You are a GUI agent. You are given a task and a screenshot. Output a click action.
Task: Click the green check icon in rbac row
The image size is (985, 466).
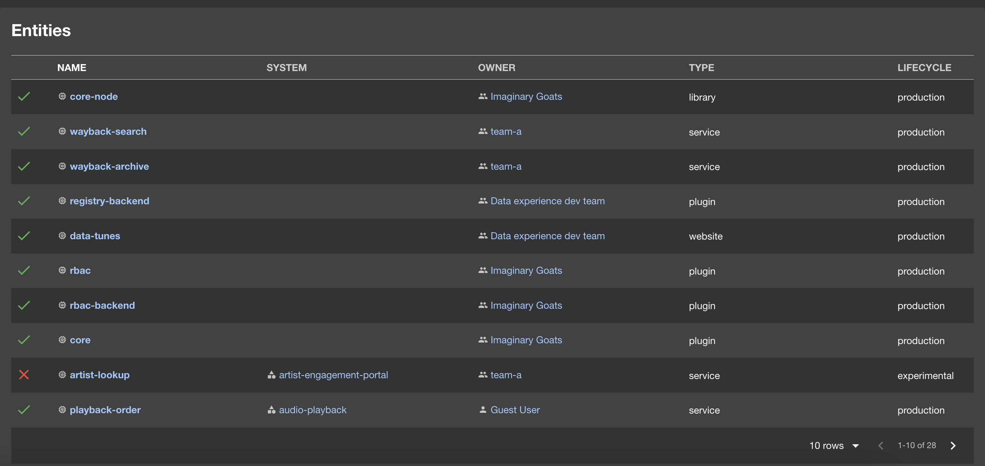click(24, 270)
